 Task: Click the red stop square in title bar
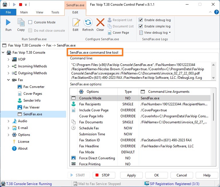click(21, 5)
